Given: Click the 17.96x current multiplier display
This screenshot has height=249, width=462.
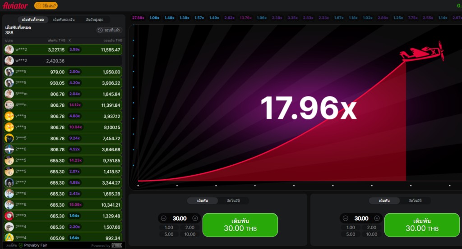Looking at the screenshot, I should (309, 108).
